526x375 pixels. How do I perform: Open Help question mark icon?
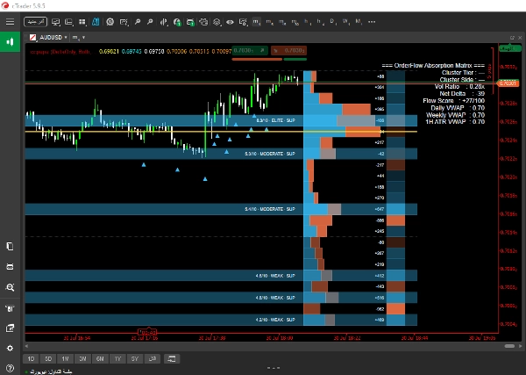coord(10,368)
